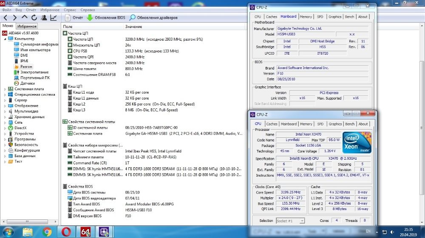The height and width of the screenshot is (238, 425).
Task: Click the AIDA64 Forward navigation arrow
Action: [x=15, y=18]
